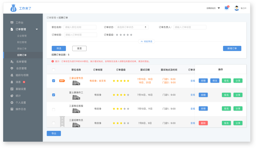Click 订单管理 document icon in sidebar
This screenshot has height=148, width=256.
12,29
